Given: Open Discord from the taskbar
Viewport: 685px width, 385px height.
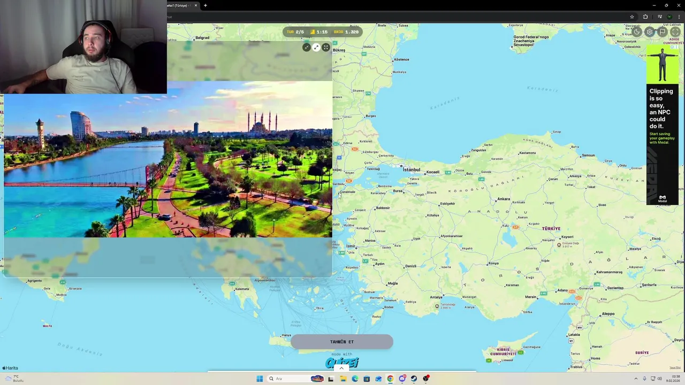Looking at the screenshot, I should tap(402, 379).
